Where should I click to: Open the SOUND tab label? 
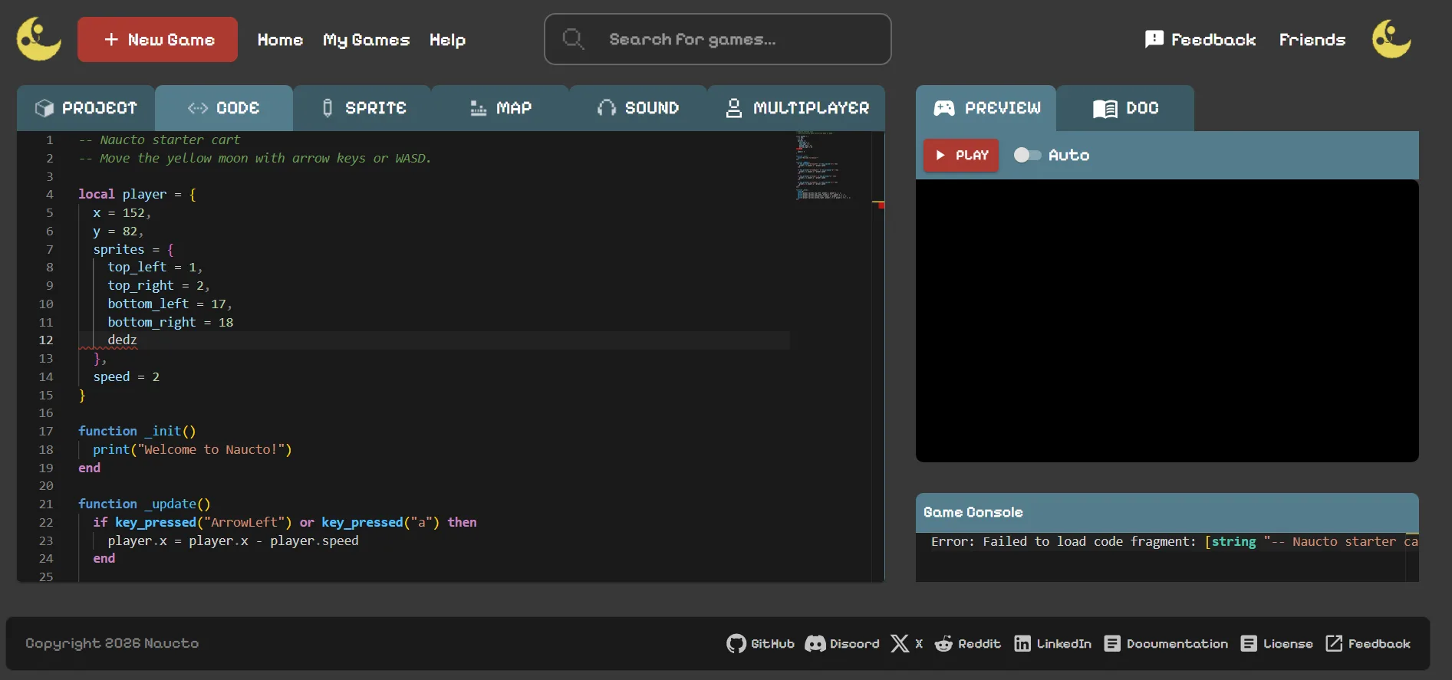point(652,108)
